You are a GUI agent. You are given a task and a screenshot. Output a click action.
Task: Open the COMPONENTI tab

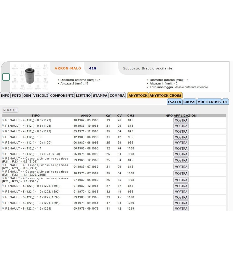pyautogui.click(x=62, y=95)
